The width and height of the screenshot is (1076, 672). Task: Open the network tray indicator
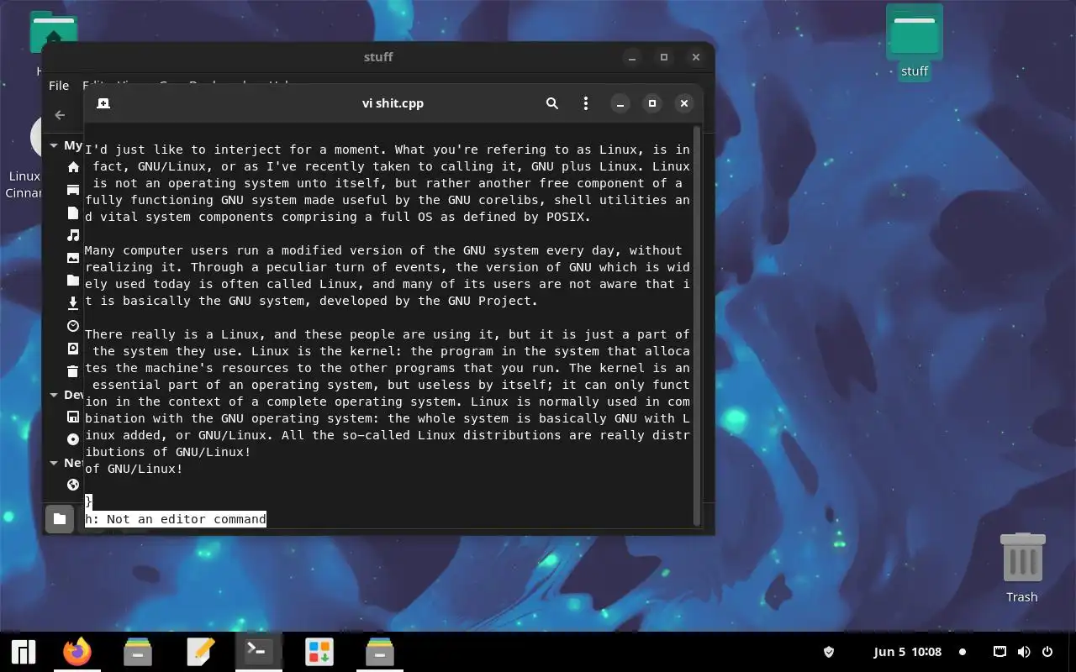(1000, 652)
